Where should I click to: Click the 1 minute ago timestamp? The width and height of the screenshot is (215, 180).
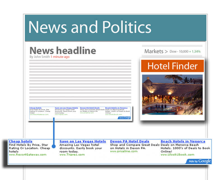tap(60, 57)
